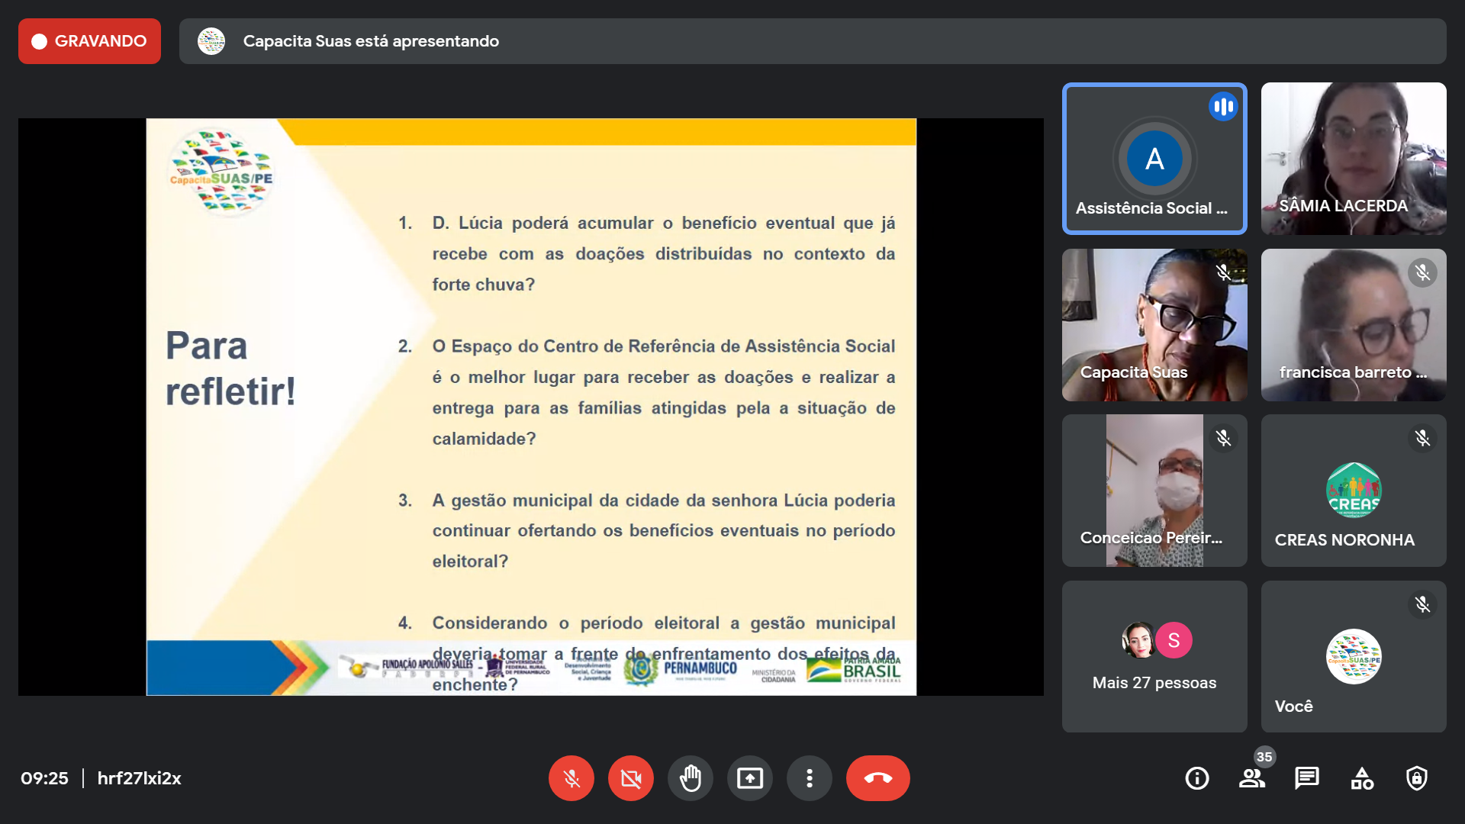The height and width of the screenshot is (824, 1465).
Task: Open meeting details info icon
Action: pyautogui.click(x=1196, y=778)
